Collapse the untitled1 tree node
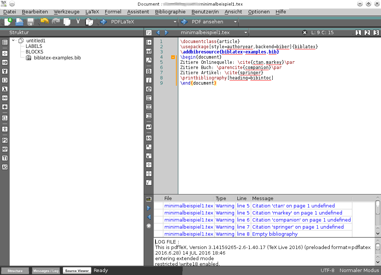Image resolution: width=381 pixels, height=275 pixels. click(x=13, y=40)
